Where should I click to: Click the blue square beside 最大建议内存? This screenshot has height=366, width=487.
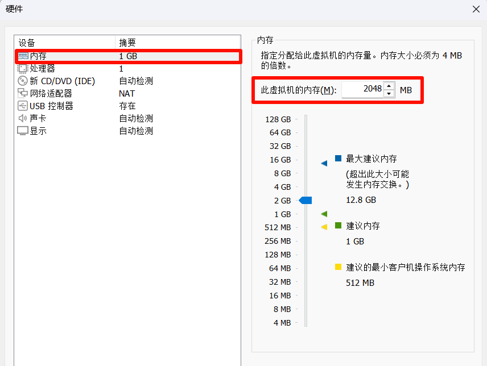(339, 159)
